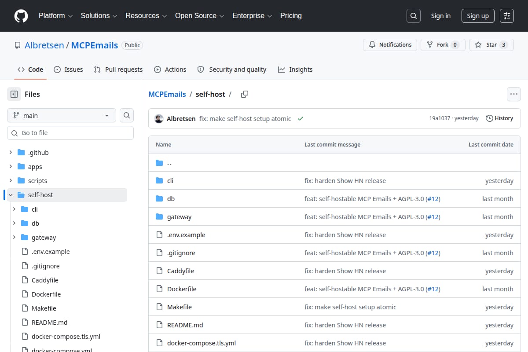Open the Security and quality tab
Image resolution: width=528 pixels, height=352 pixels.
[x=232, y=70]
